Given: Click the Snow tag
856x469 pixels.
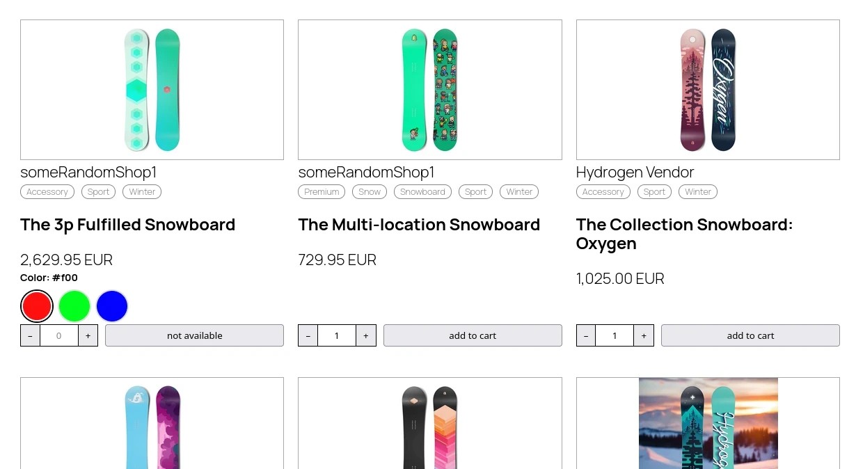Looking at the screenshot, I should tap(369, 191).
